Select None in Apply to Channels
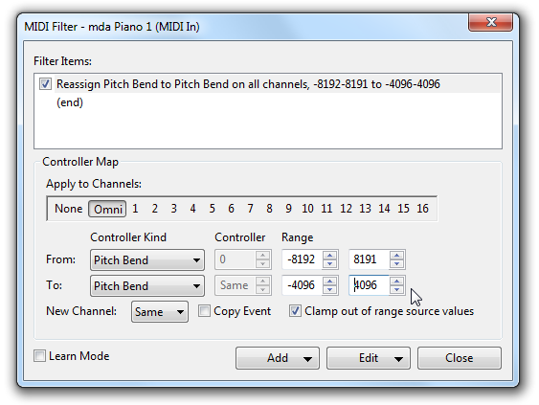 (68, 209)
